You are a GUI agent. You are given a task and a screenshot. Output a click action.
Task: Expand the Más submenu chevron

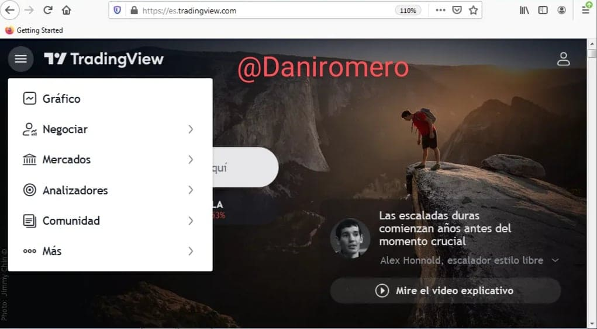pyautogui.click(x=191, y=251)
